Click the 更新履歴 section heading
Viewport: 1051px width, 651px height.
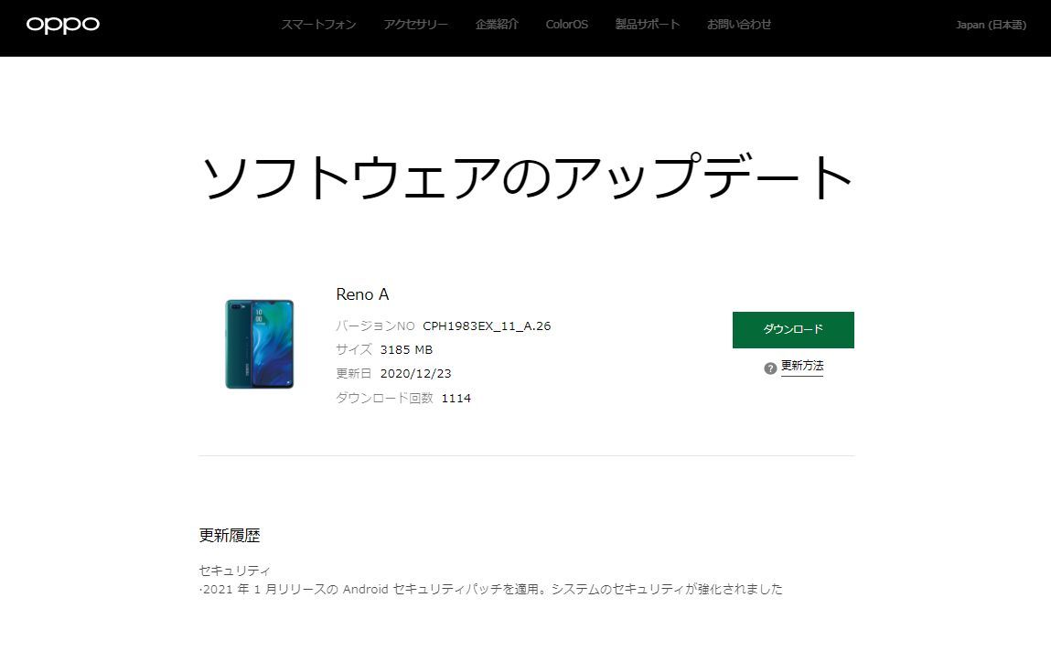click(230, 535)
